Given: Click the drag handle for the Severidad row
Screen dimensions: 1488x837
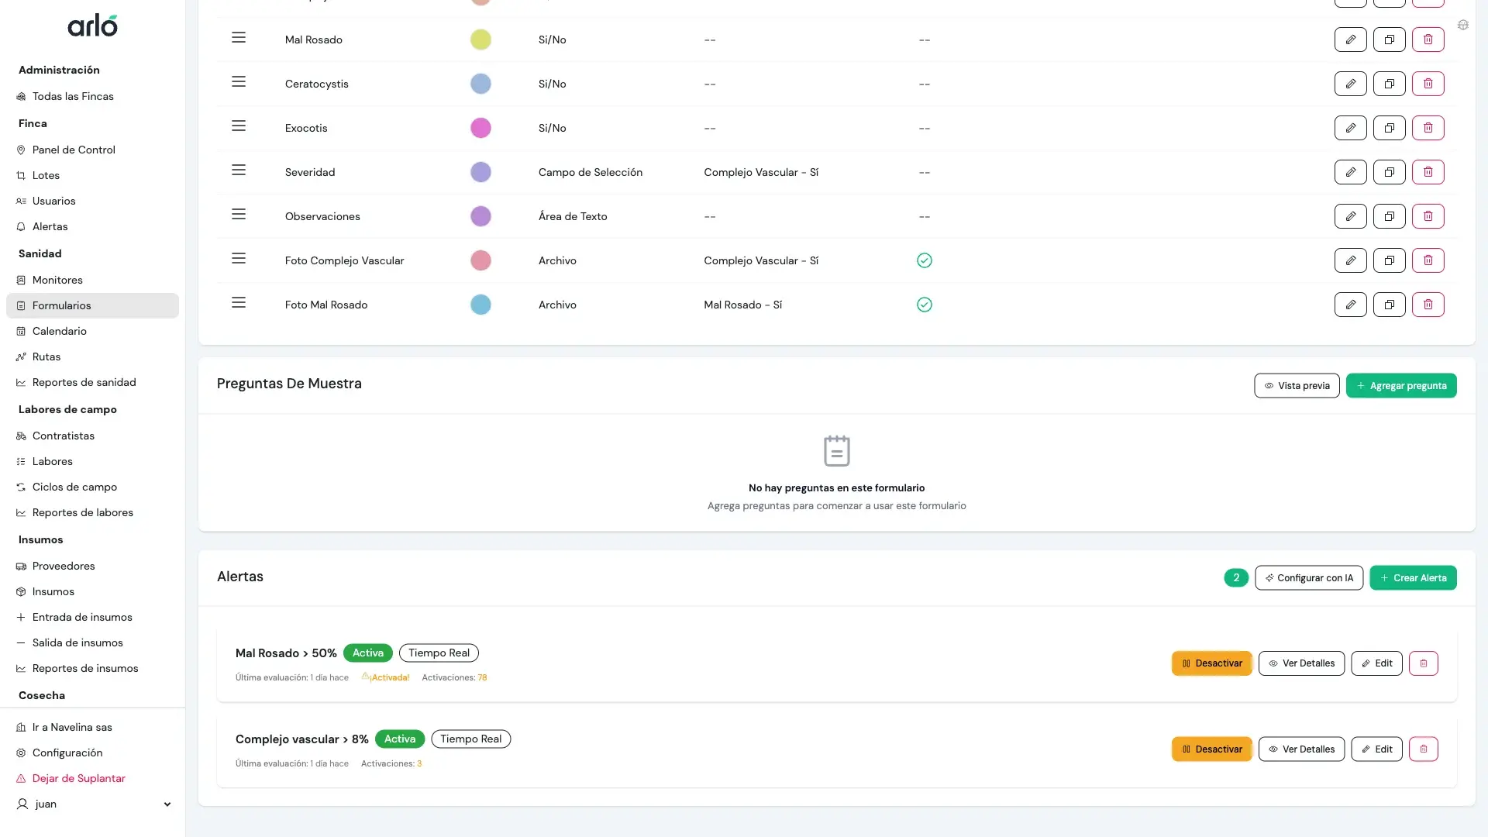Looking at the screenshot, I should pyautogui.click(x=239, y=170).
